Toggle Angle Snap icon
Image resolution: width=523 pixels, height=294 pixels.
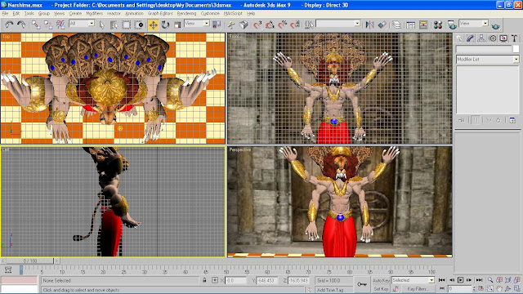click(x=270, y=24)
